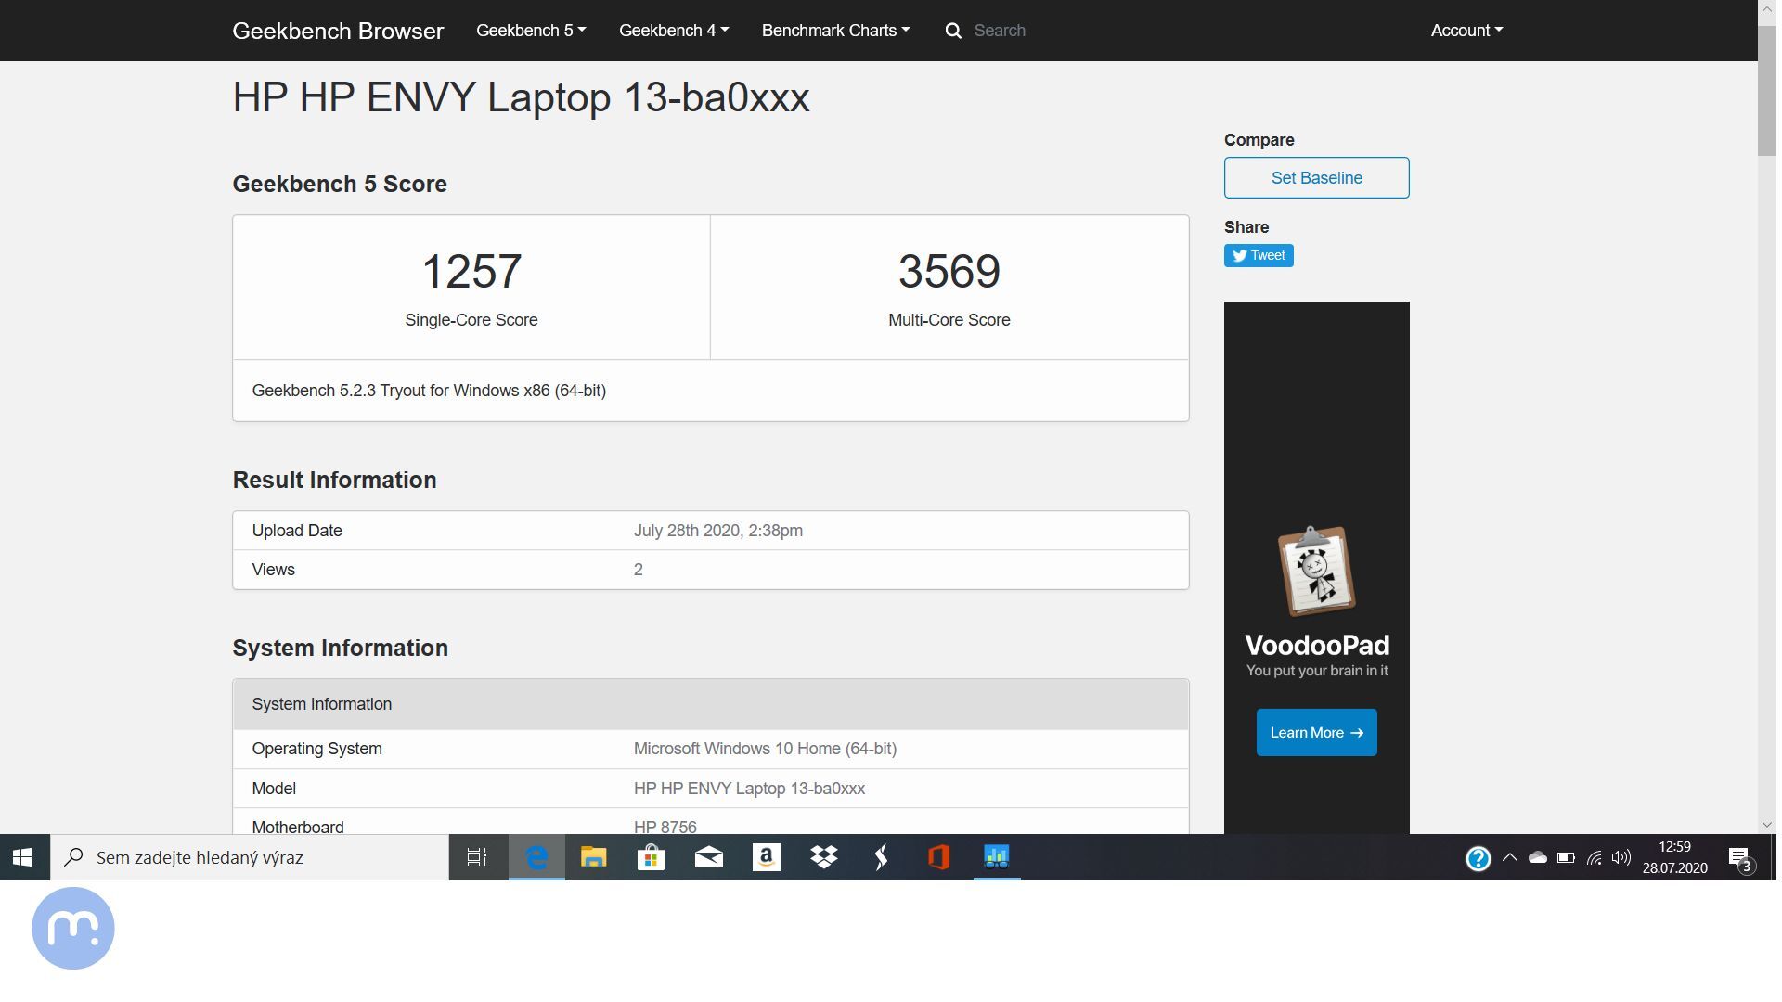Viewport: 1782px width, 1002px height.
Task: Click the search magnifier in the navigation bar
Action: [x=953, y=30]
